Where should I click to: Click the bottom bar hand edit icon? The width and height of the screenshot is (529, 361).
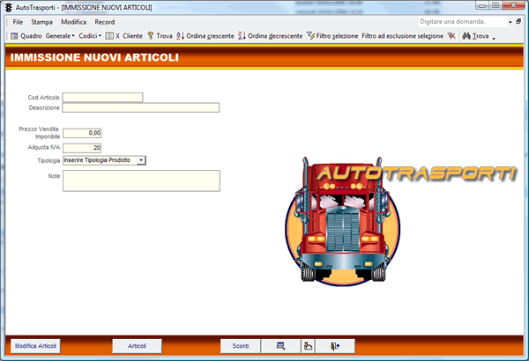(308, 346)
